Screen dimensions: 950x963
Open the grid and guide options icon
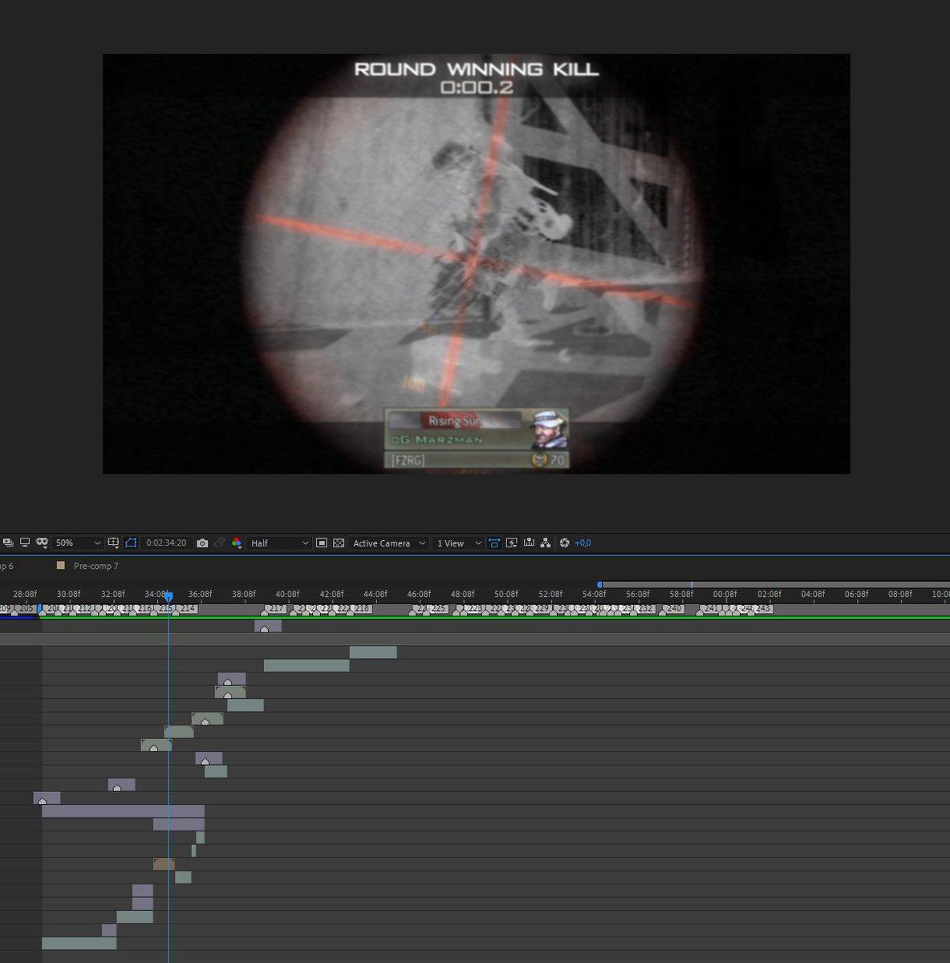114,542
